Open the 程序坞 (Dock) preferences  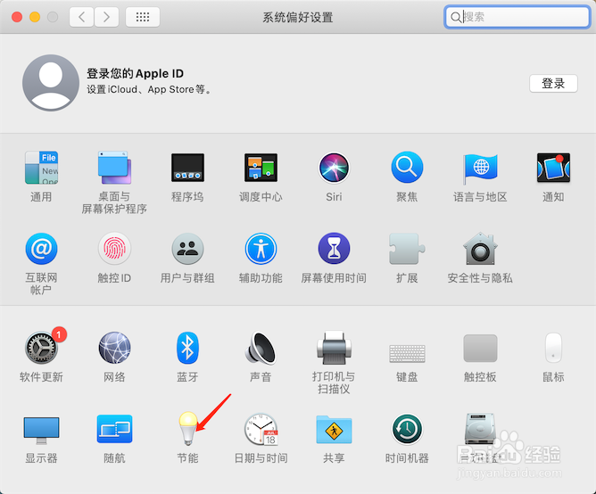pos(187,168)
